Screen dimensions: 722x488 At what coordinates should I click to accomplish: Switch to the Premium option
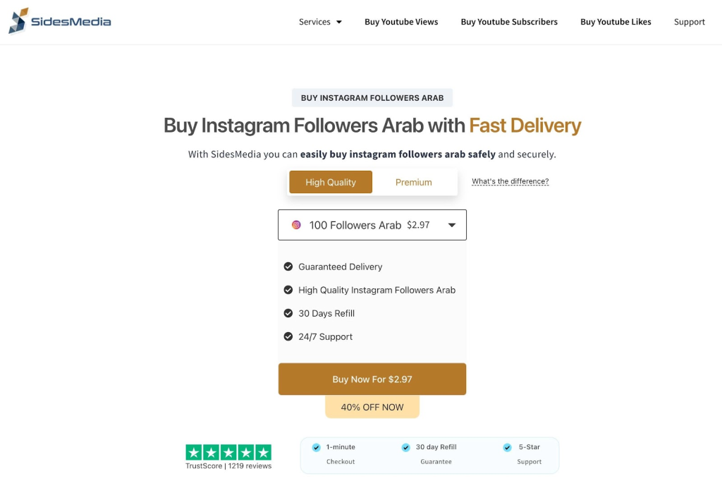point(414,182)
